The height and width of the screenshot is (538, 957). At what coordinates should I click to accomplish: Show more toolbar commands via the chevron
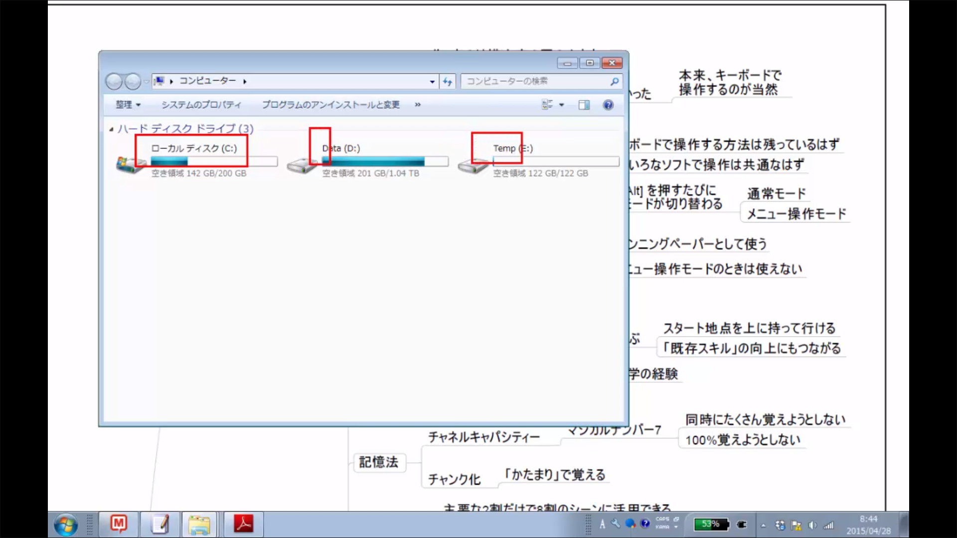coord(418,105)
